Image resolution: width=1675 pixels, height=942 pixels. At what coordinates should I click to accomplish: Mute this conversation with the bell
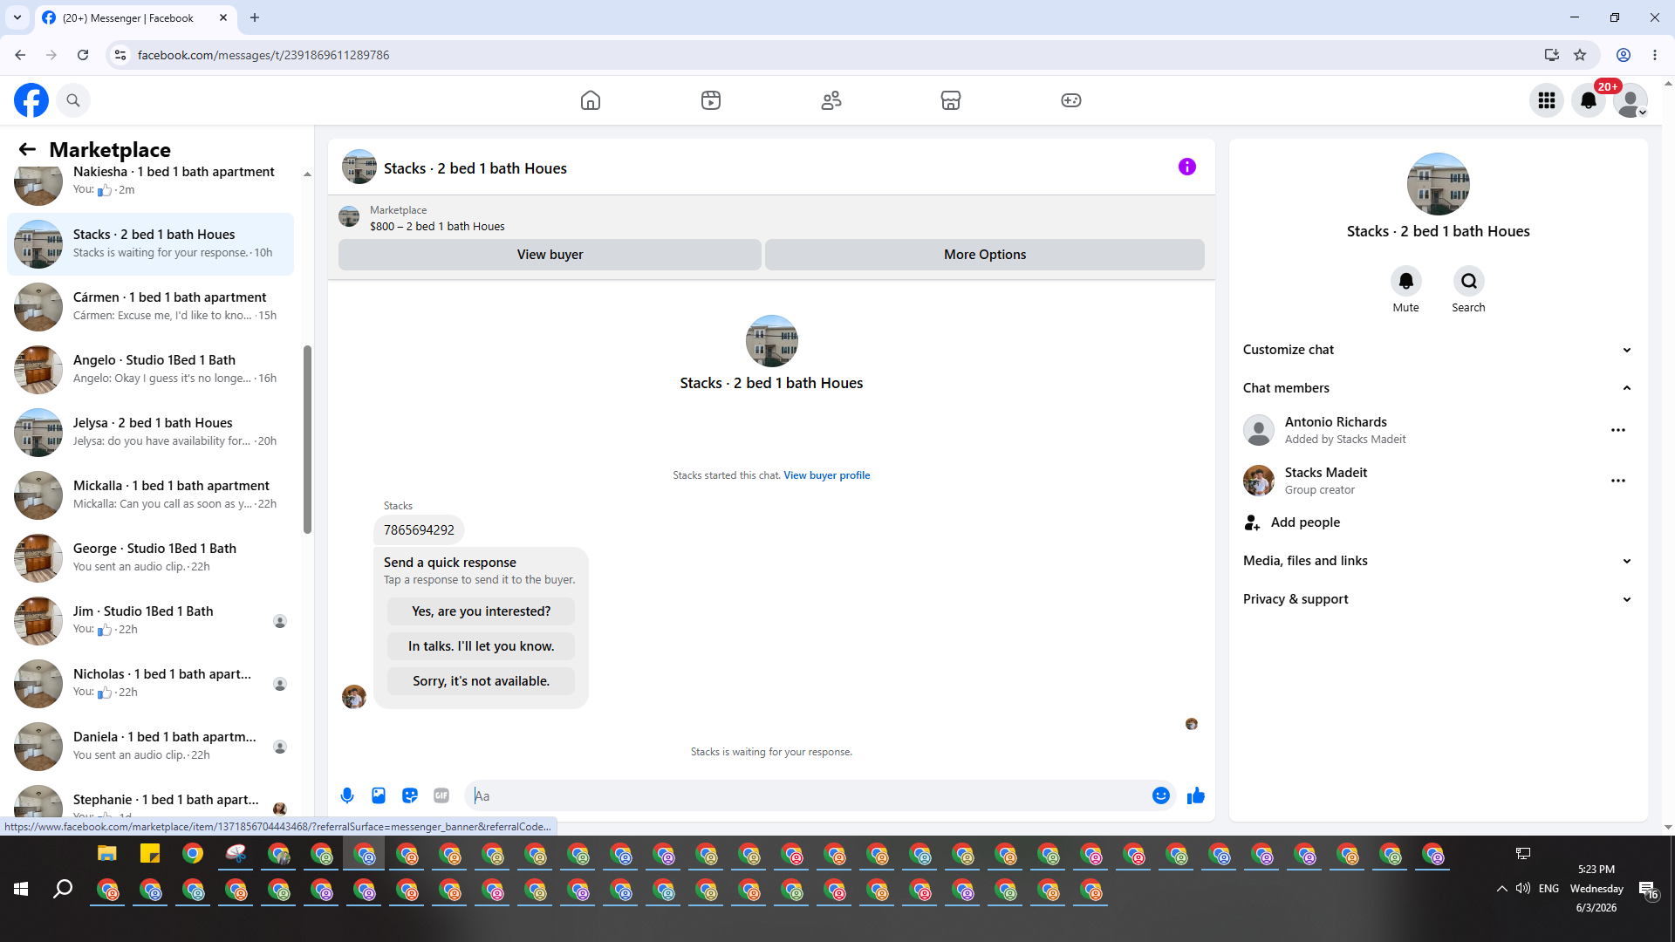click(x=1406, y=281)
